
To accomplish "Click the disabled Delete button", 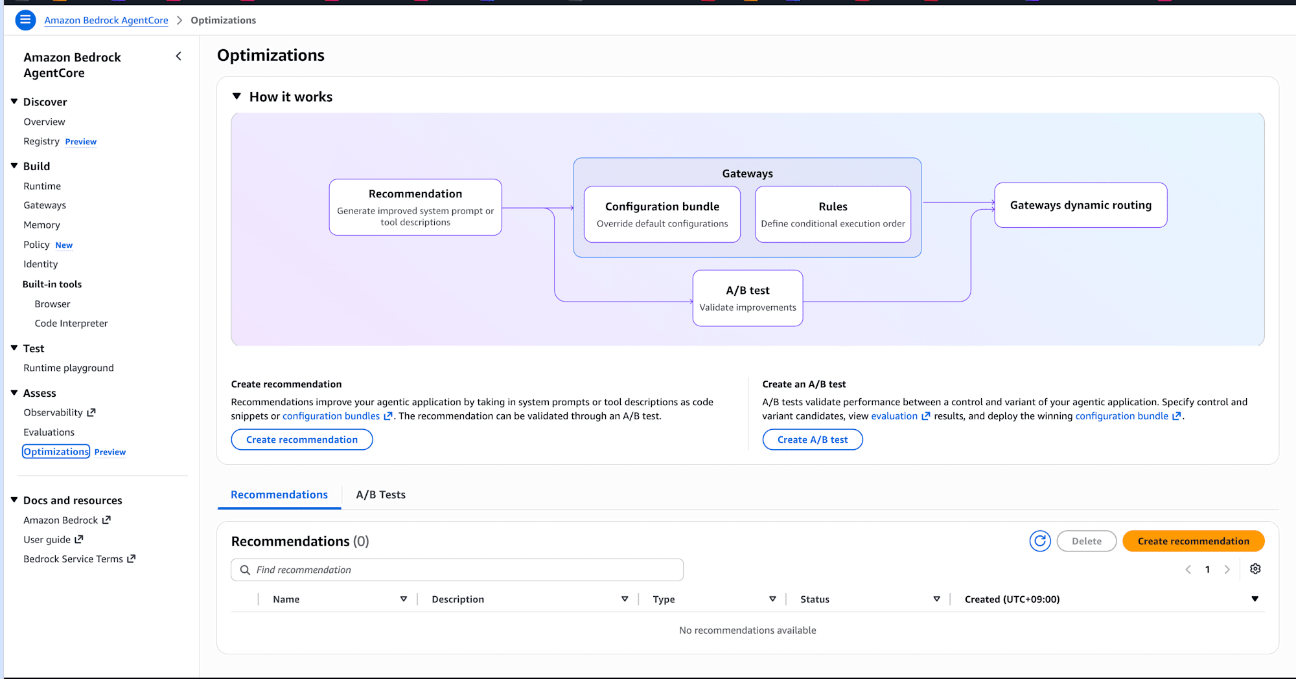I will tap(1087, 541).
